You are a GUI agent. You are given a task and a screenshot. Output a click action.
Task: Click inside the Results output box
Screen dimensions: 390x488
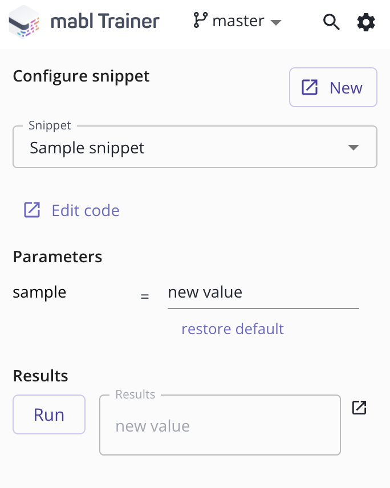pyautogui.click(x=220, y=425)
